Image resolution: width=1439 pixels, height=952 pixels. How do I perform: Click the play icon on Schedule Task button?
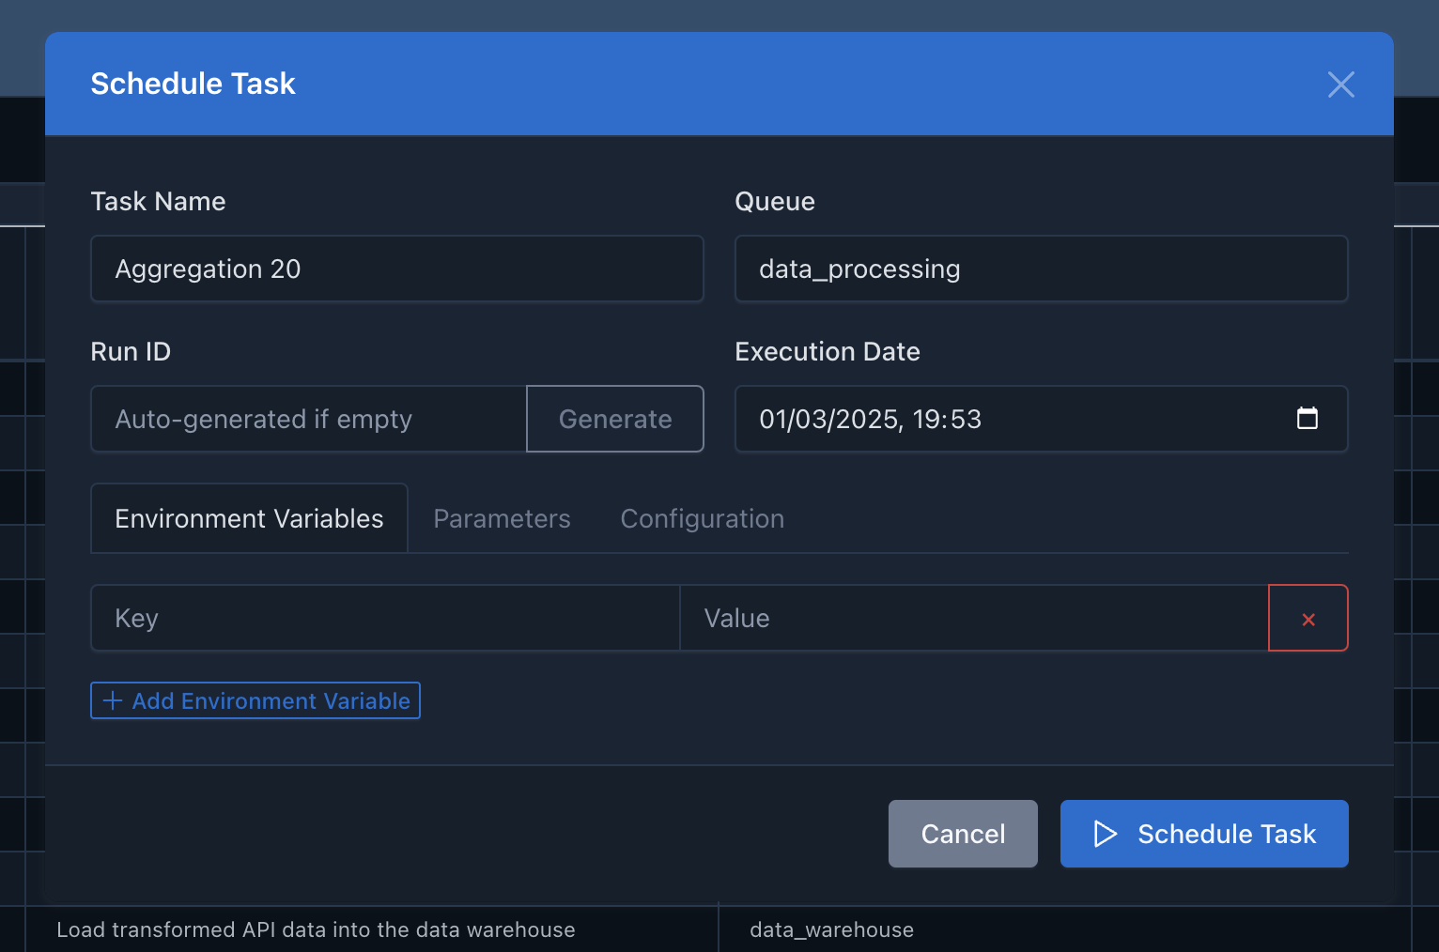(1106, 834)
